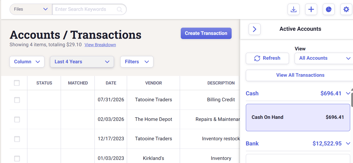Open the All Accounts view dropdown

pos(324,58)
